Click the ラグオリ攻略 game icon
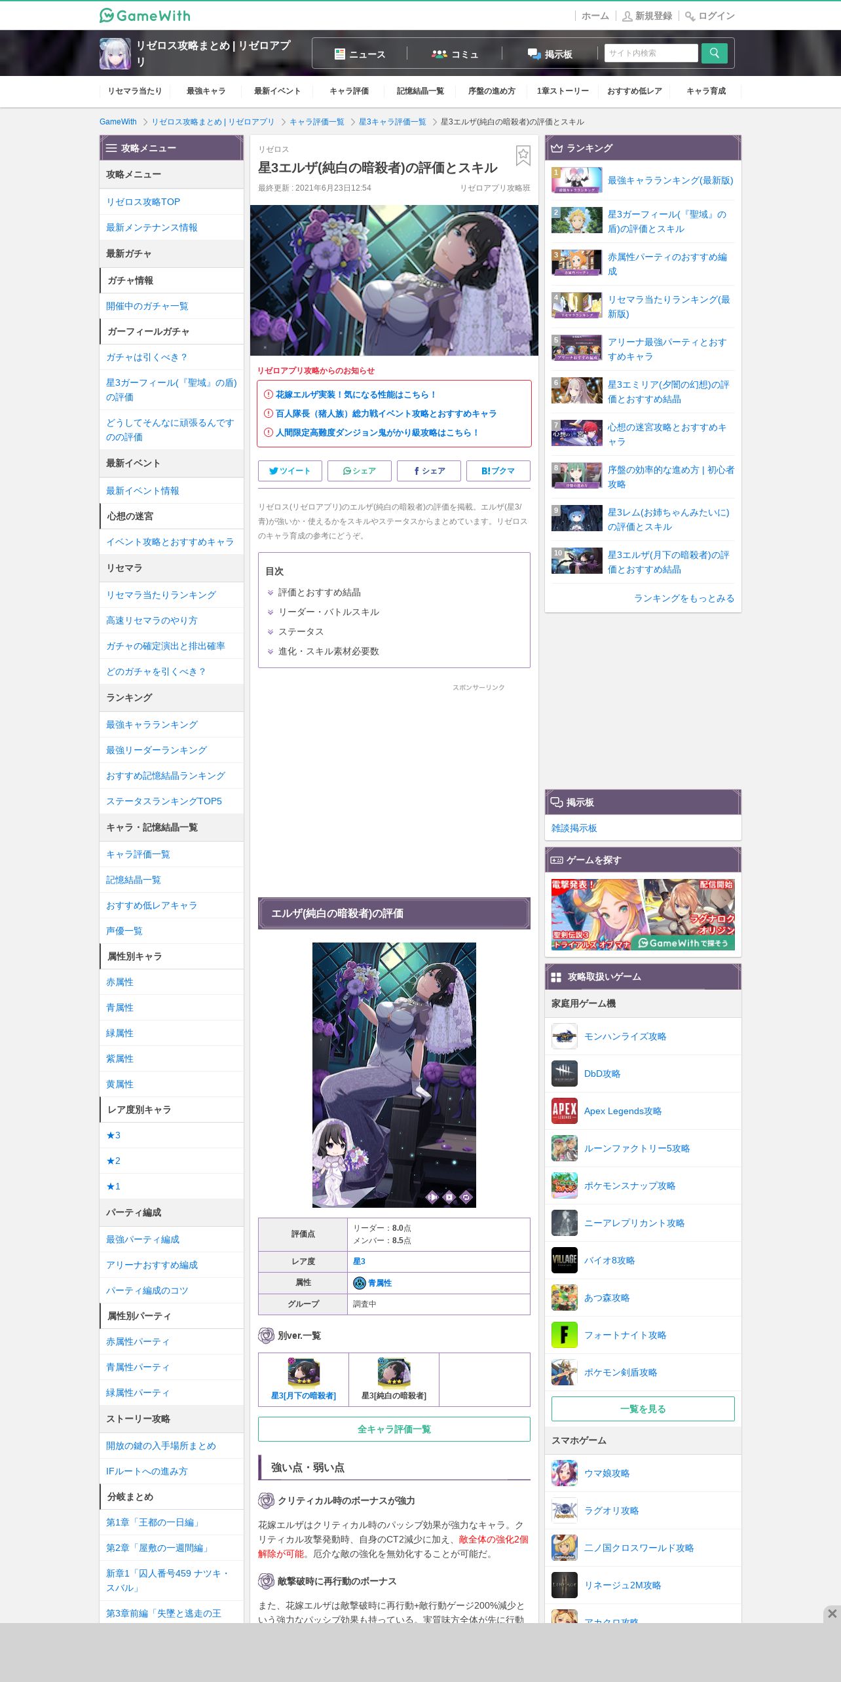 click(x=565, y=1510)
